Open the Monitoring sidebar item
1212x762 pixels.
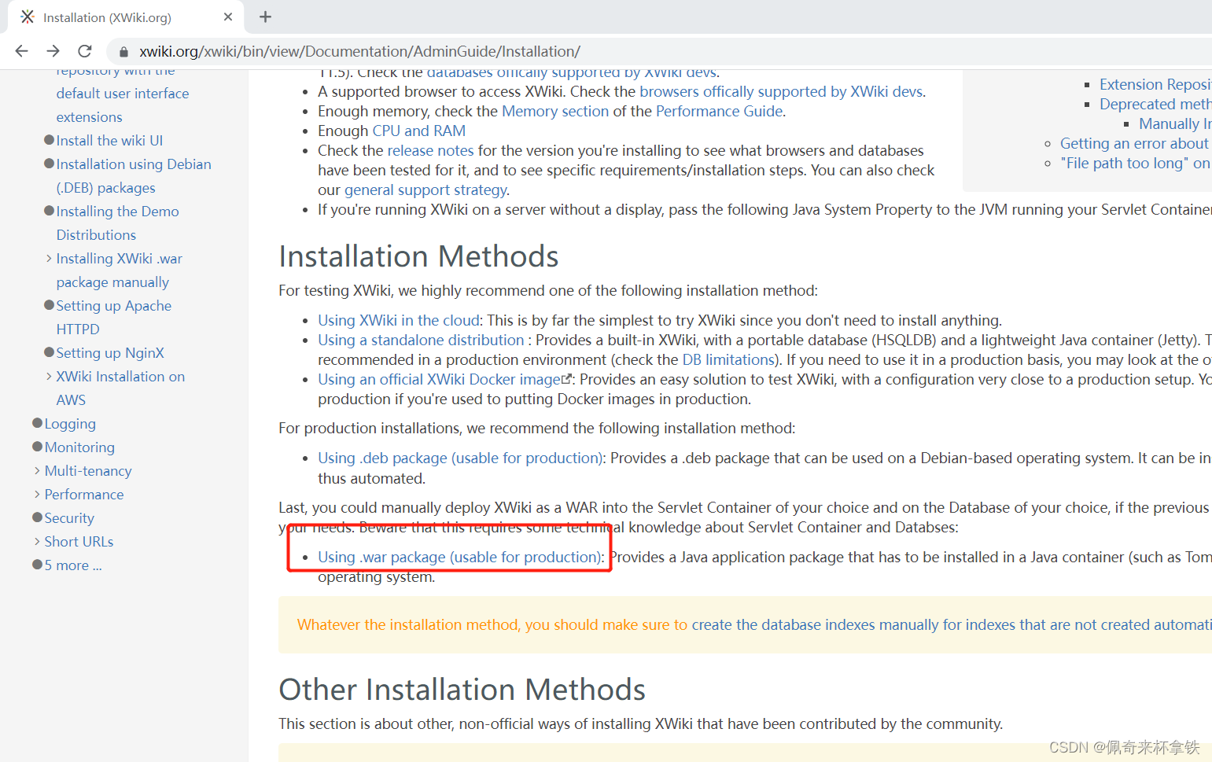click(79, 447)
